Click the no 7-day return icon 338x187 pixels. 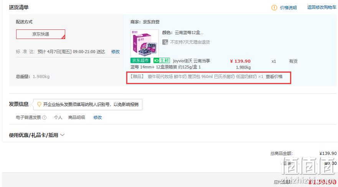pyautogui.click(x=165, y=42)
